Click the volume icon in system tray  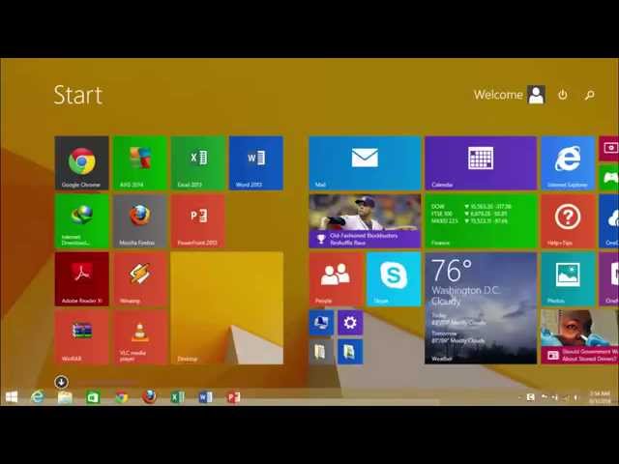pos(575,397)
